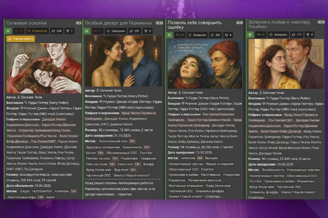The height and width of the screenshot is (218, 328).
Task: Click the «В процессе» status badge
Action: pos(37,31)
